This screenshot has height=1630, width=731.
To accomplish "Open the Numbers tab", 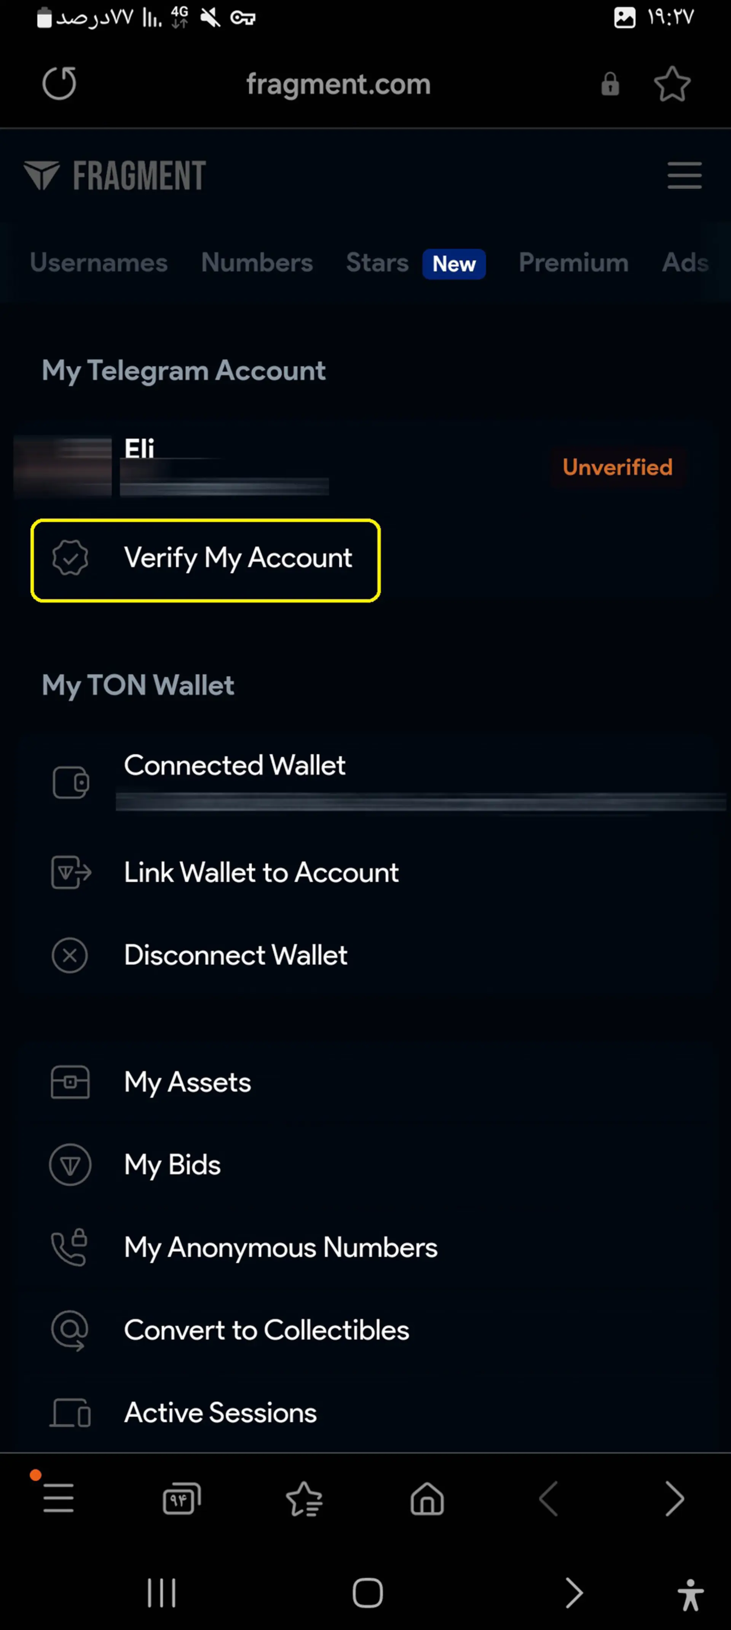I will [257, 263].
